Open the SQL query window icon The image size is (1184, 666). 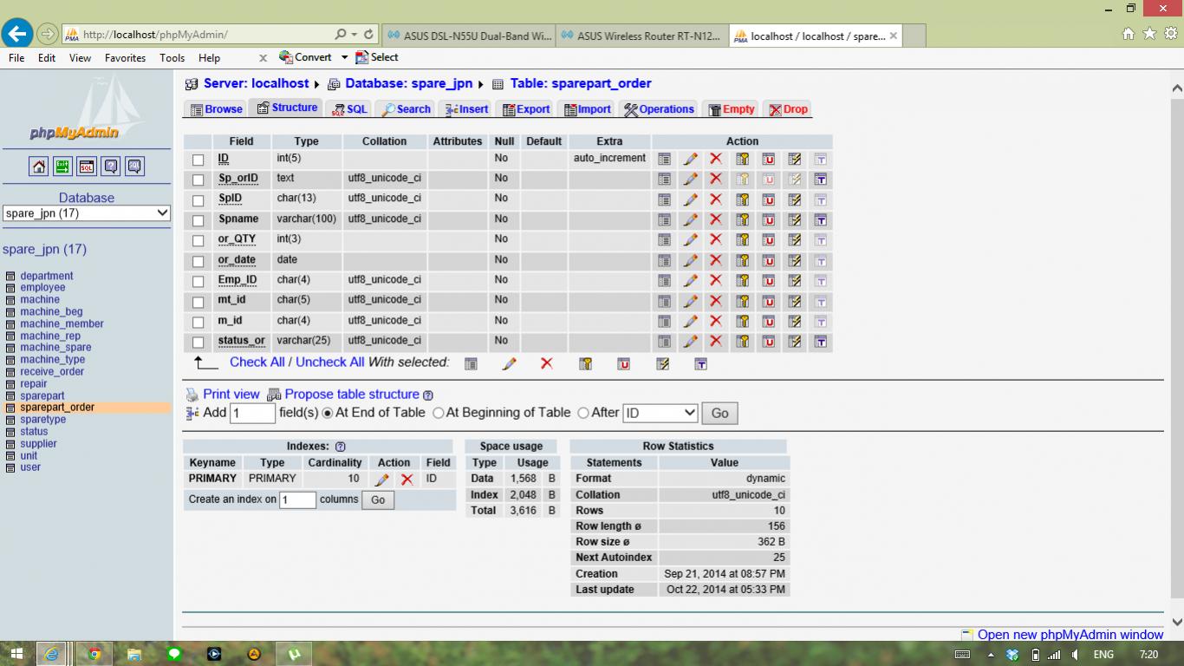(87, 166)
